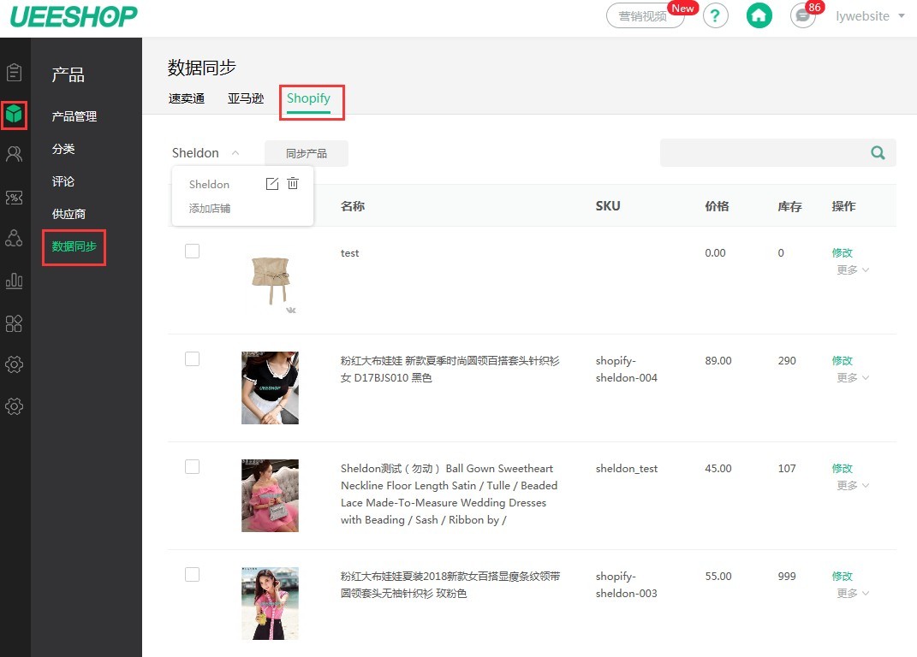Click SKU text 'sheldon_test'

(x=627, y=469)
